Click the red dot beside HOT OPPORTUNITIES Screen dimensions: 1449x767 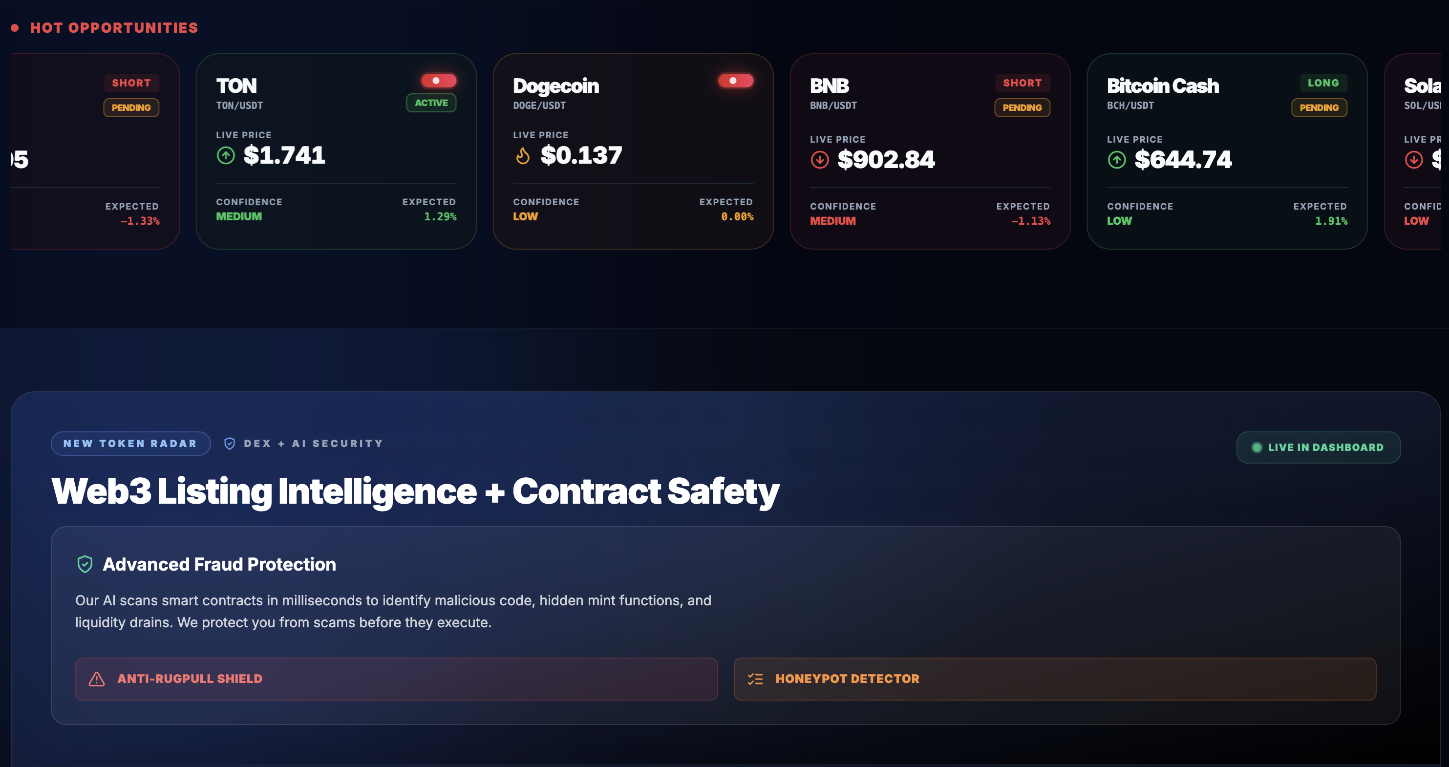pos(15,26)
